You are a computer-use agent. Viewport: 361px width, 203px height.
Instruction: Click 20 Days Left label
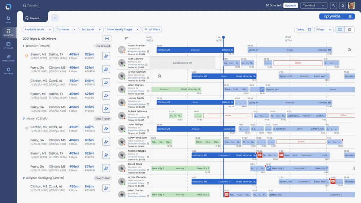click(274, 5)
